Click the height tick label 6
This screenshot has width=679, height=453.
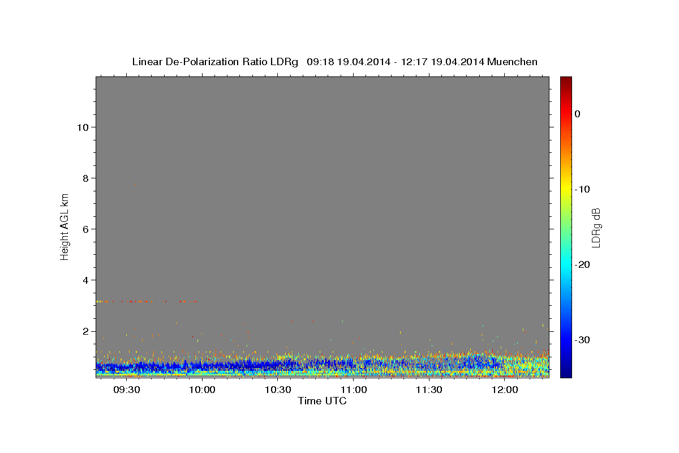pyautogui.click(x=86, y=229)
